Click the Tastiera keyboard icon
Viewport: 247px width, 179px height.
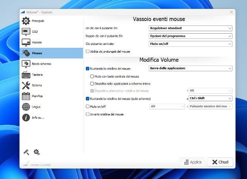[x=26, y=75]
